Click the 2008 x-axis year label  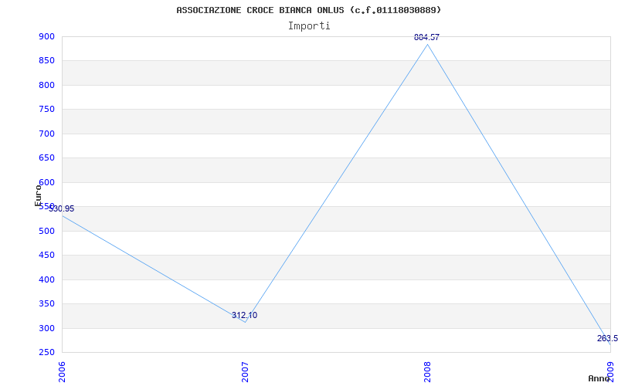428,372
